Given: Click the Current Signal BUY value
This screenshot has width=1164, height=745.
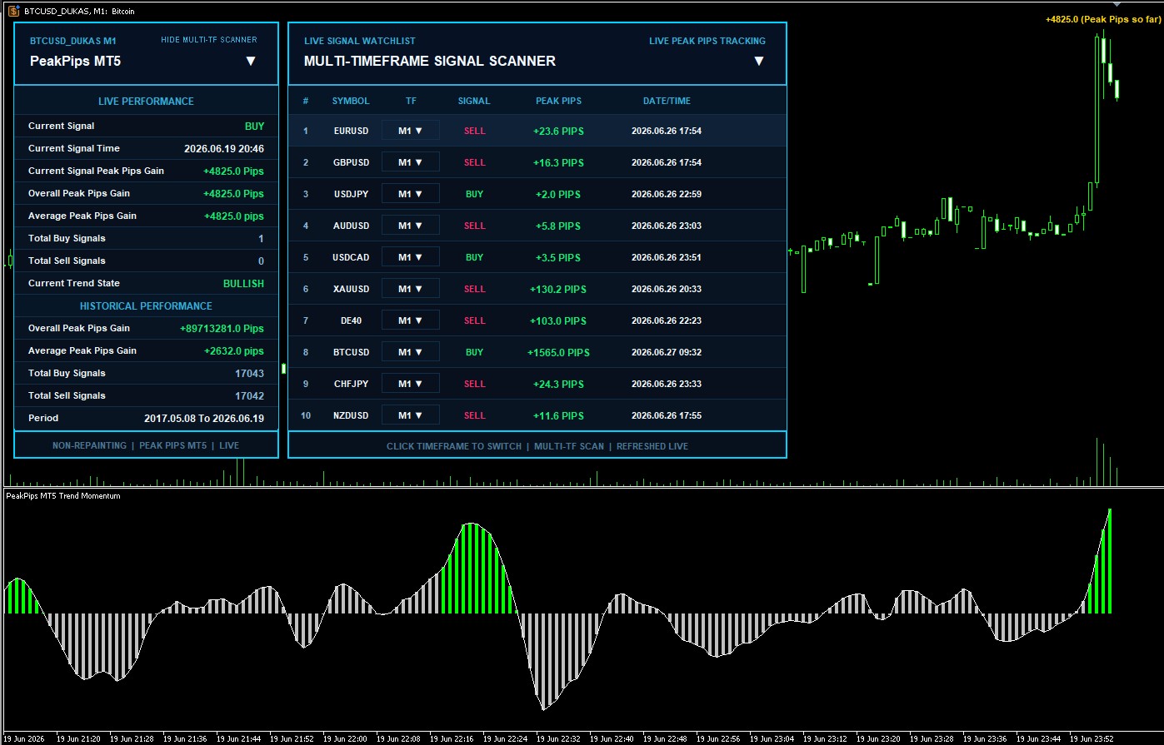Looking at the screenshot, I should [x=254, y=126].
